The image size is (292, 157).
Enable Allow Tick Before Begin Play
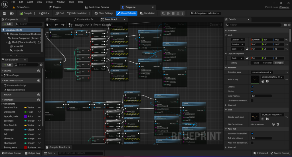click(252, 142)
